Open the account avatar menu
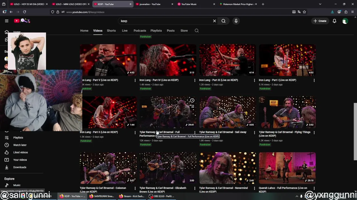357x200 pixels. [x=345, y=21]
